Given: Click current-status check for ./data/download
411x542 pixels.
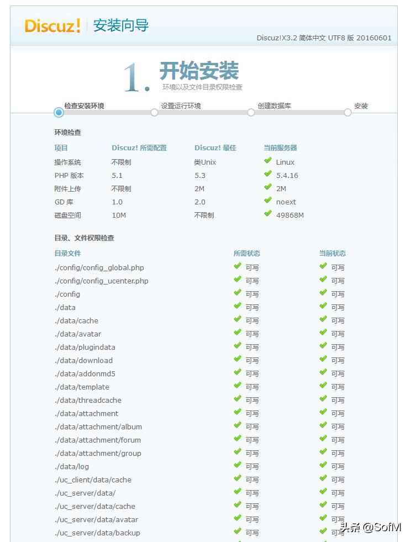Looking at the screenshot, I should 323,359.
